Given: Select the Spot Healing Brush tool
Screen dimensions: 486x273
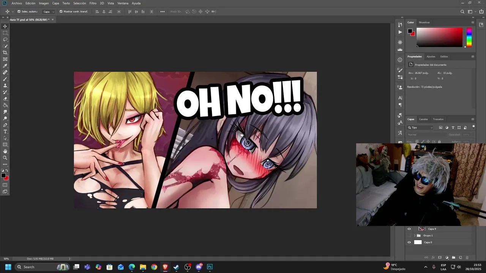Looking at the screenshot, I should click(5, 72).
